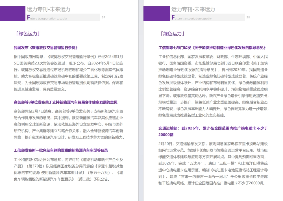Click page number 58
Image resolution: width=283 pixels, height=201 pixels.
248,18
